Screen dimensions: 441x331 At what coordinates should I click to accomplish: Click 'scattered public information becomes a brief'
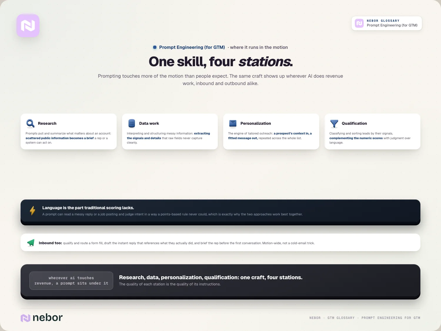pyautogui.click(x=60, y=138)
